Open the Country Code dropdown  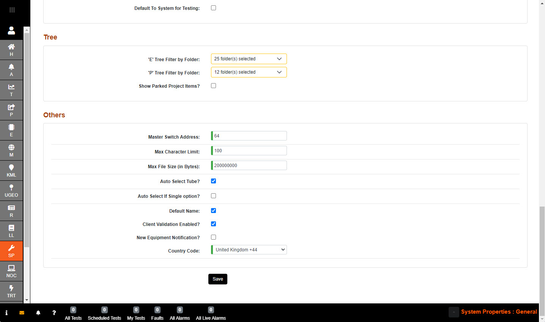249,250
